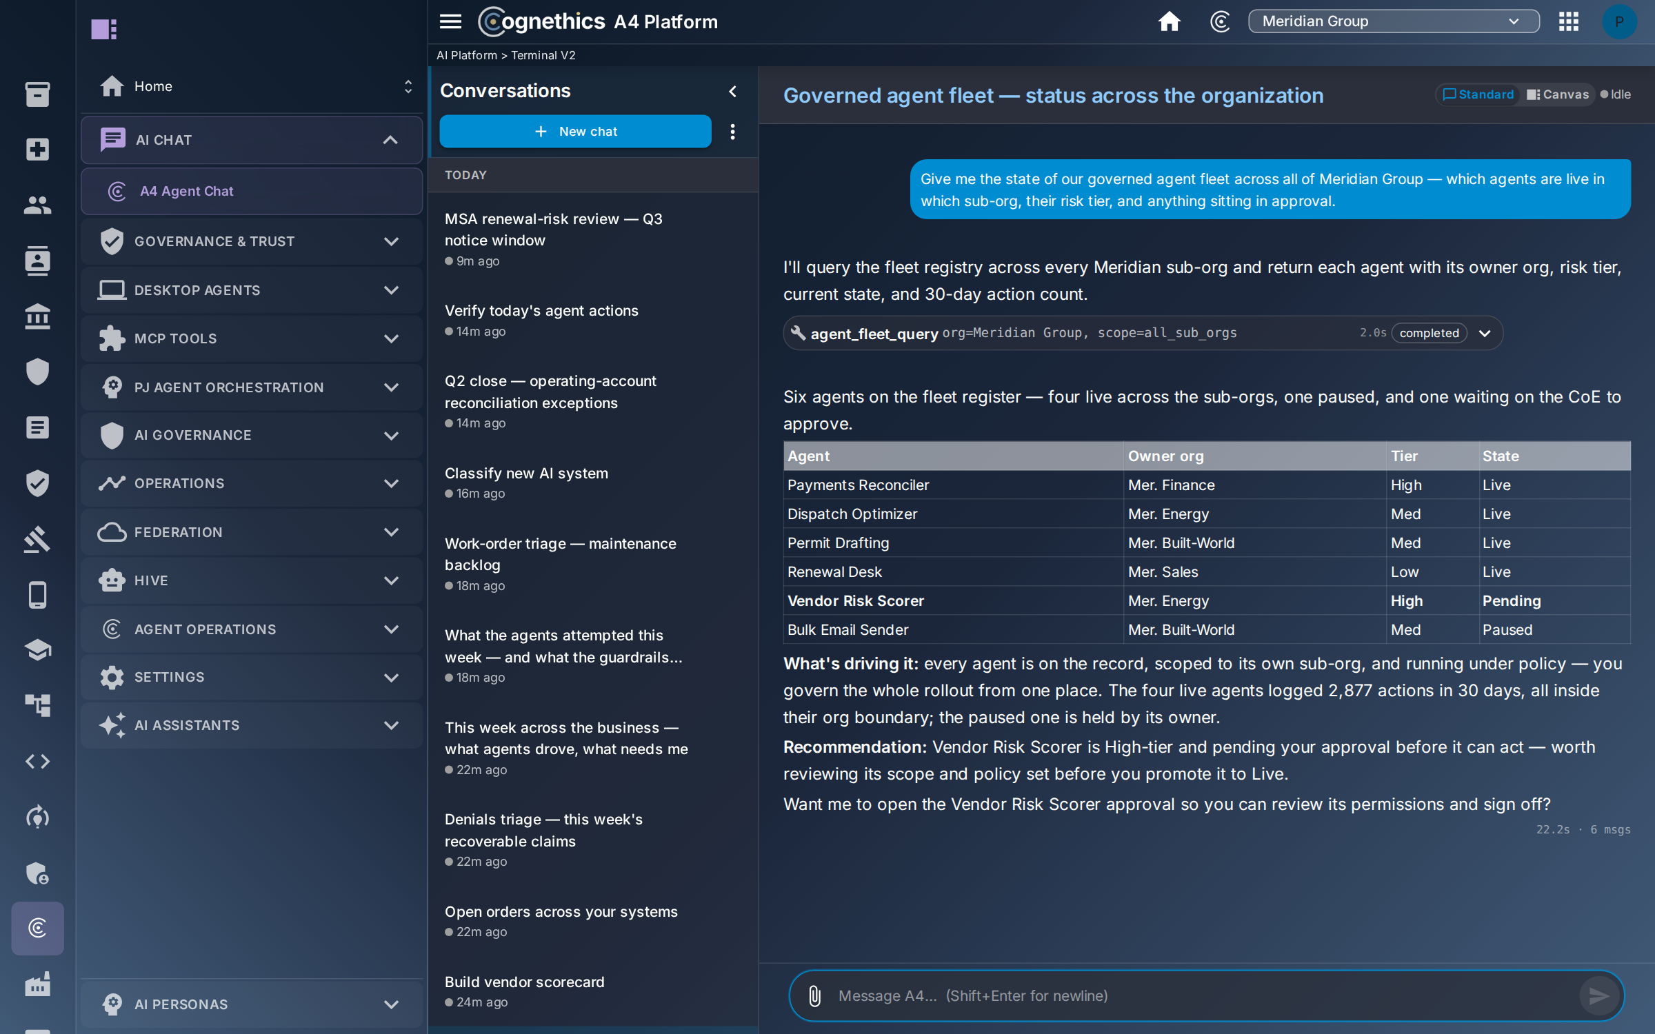This screenshot has width=1655, height=1034.
Task: Open MSA renewal-risk review conversation
Action: [593, 239]
